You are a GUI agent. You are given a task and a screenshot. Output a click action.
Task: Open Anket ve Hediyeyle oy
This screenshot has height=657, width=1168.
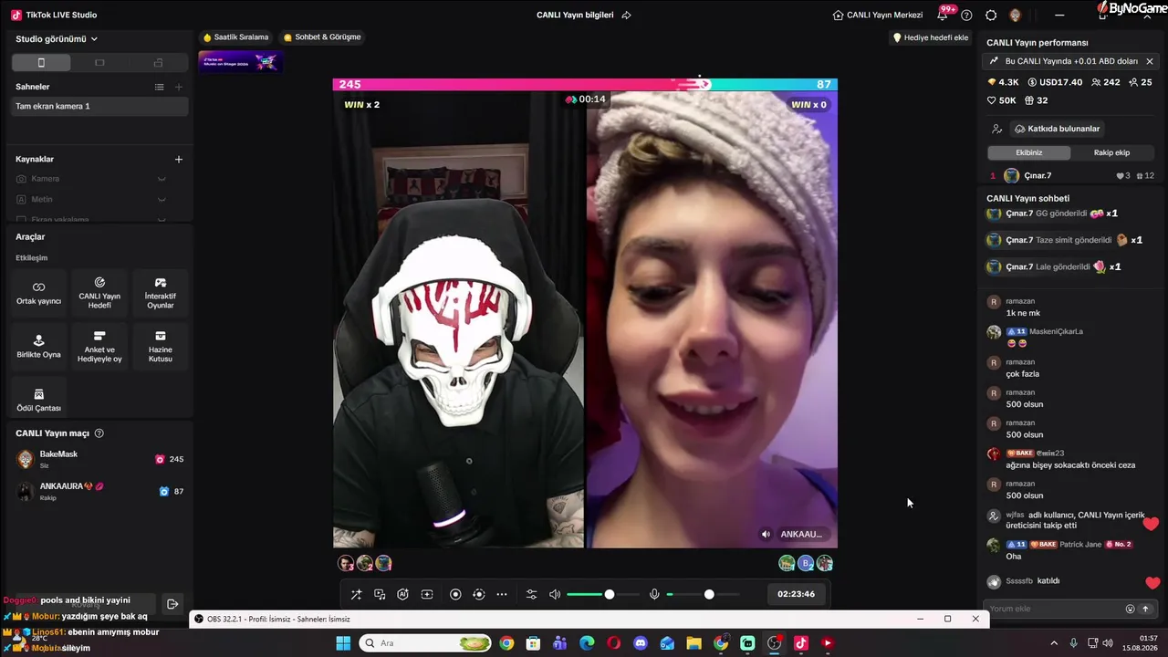click(x=99, y=347)
